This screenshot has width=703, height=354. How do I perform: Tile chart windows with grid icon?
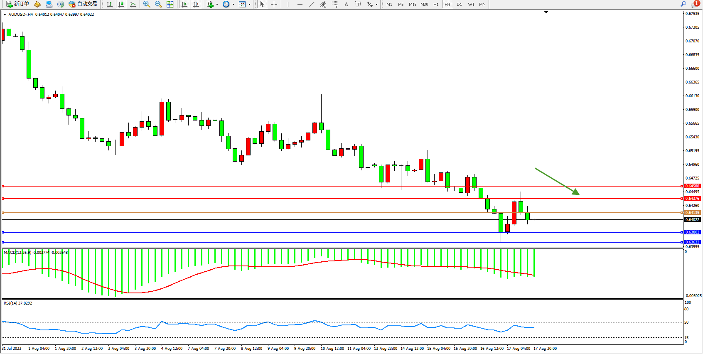point(170,4)
